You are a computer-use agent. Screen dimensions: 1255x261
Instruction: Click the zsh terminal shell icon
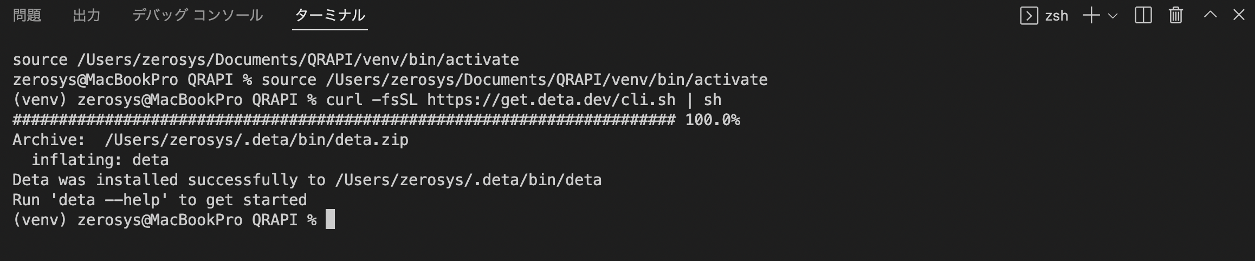pyautogui.click(x=1028, y=16)
